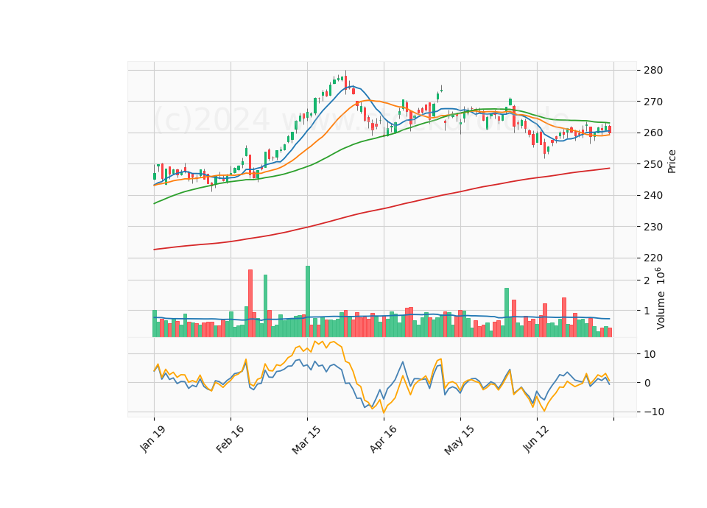Click the oscillator axis label 10
Screen dimensions: 707x508
[650, 354]
